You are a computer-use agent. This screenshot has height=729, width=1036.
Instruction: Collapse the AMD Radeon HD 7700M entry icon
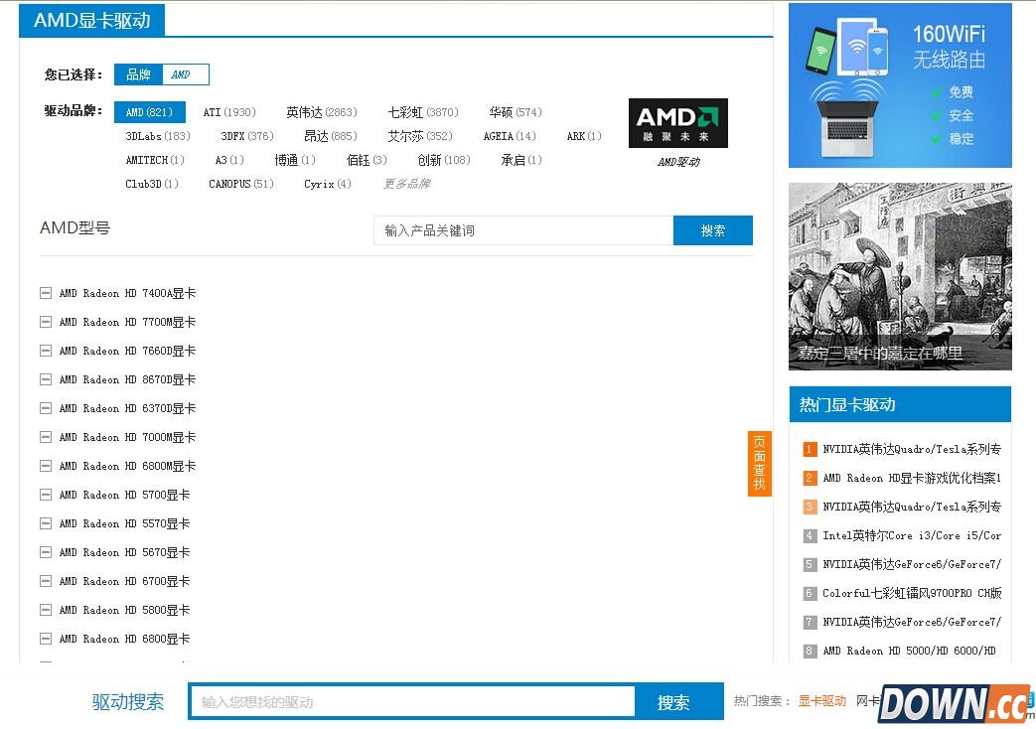click(45, 322)
